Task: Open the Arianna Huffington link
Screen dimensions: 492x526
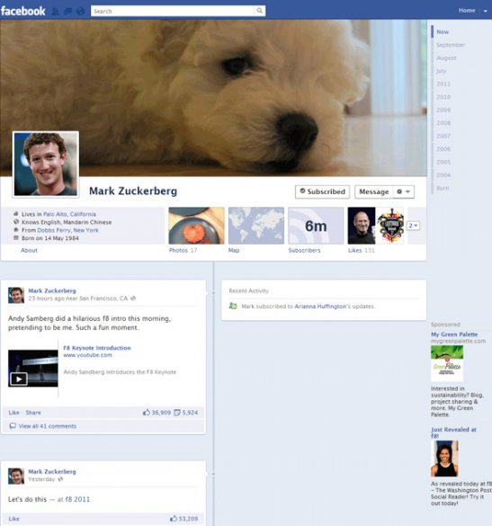Action: pos(320,307)
